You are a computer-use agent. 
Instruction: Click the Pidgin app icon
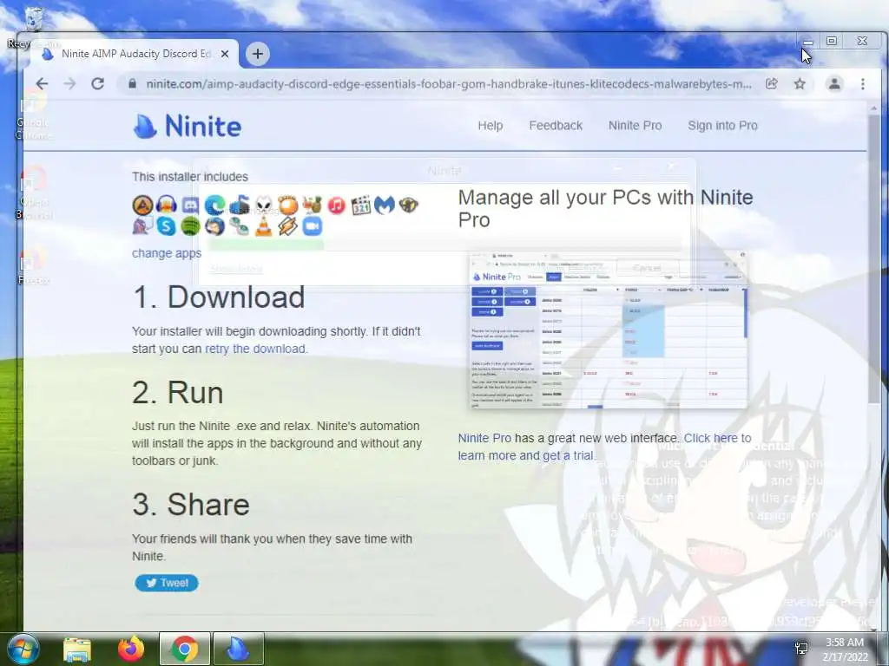pos(143,226)
